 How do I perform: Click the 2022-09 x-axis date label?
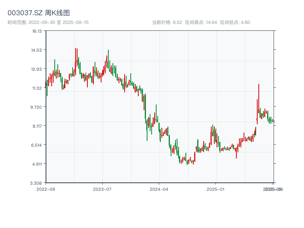46,189
